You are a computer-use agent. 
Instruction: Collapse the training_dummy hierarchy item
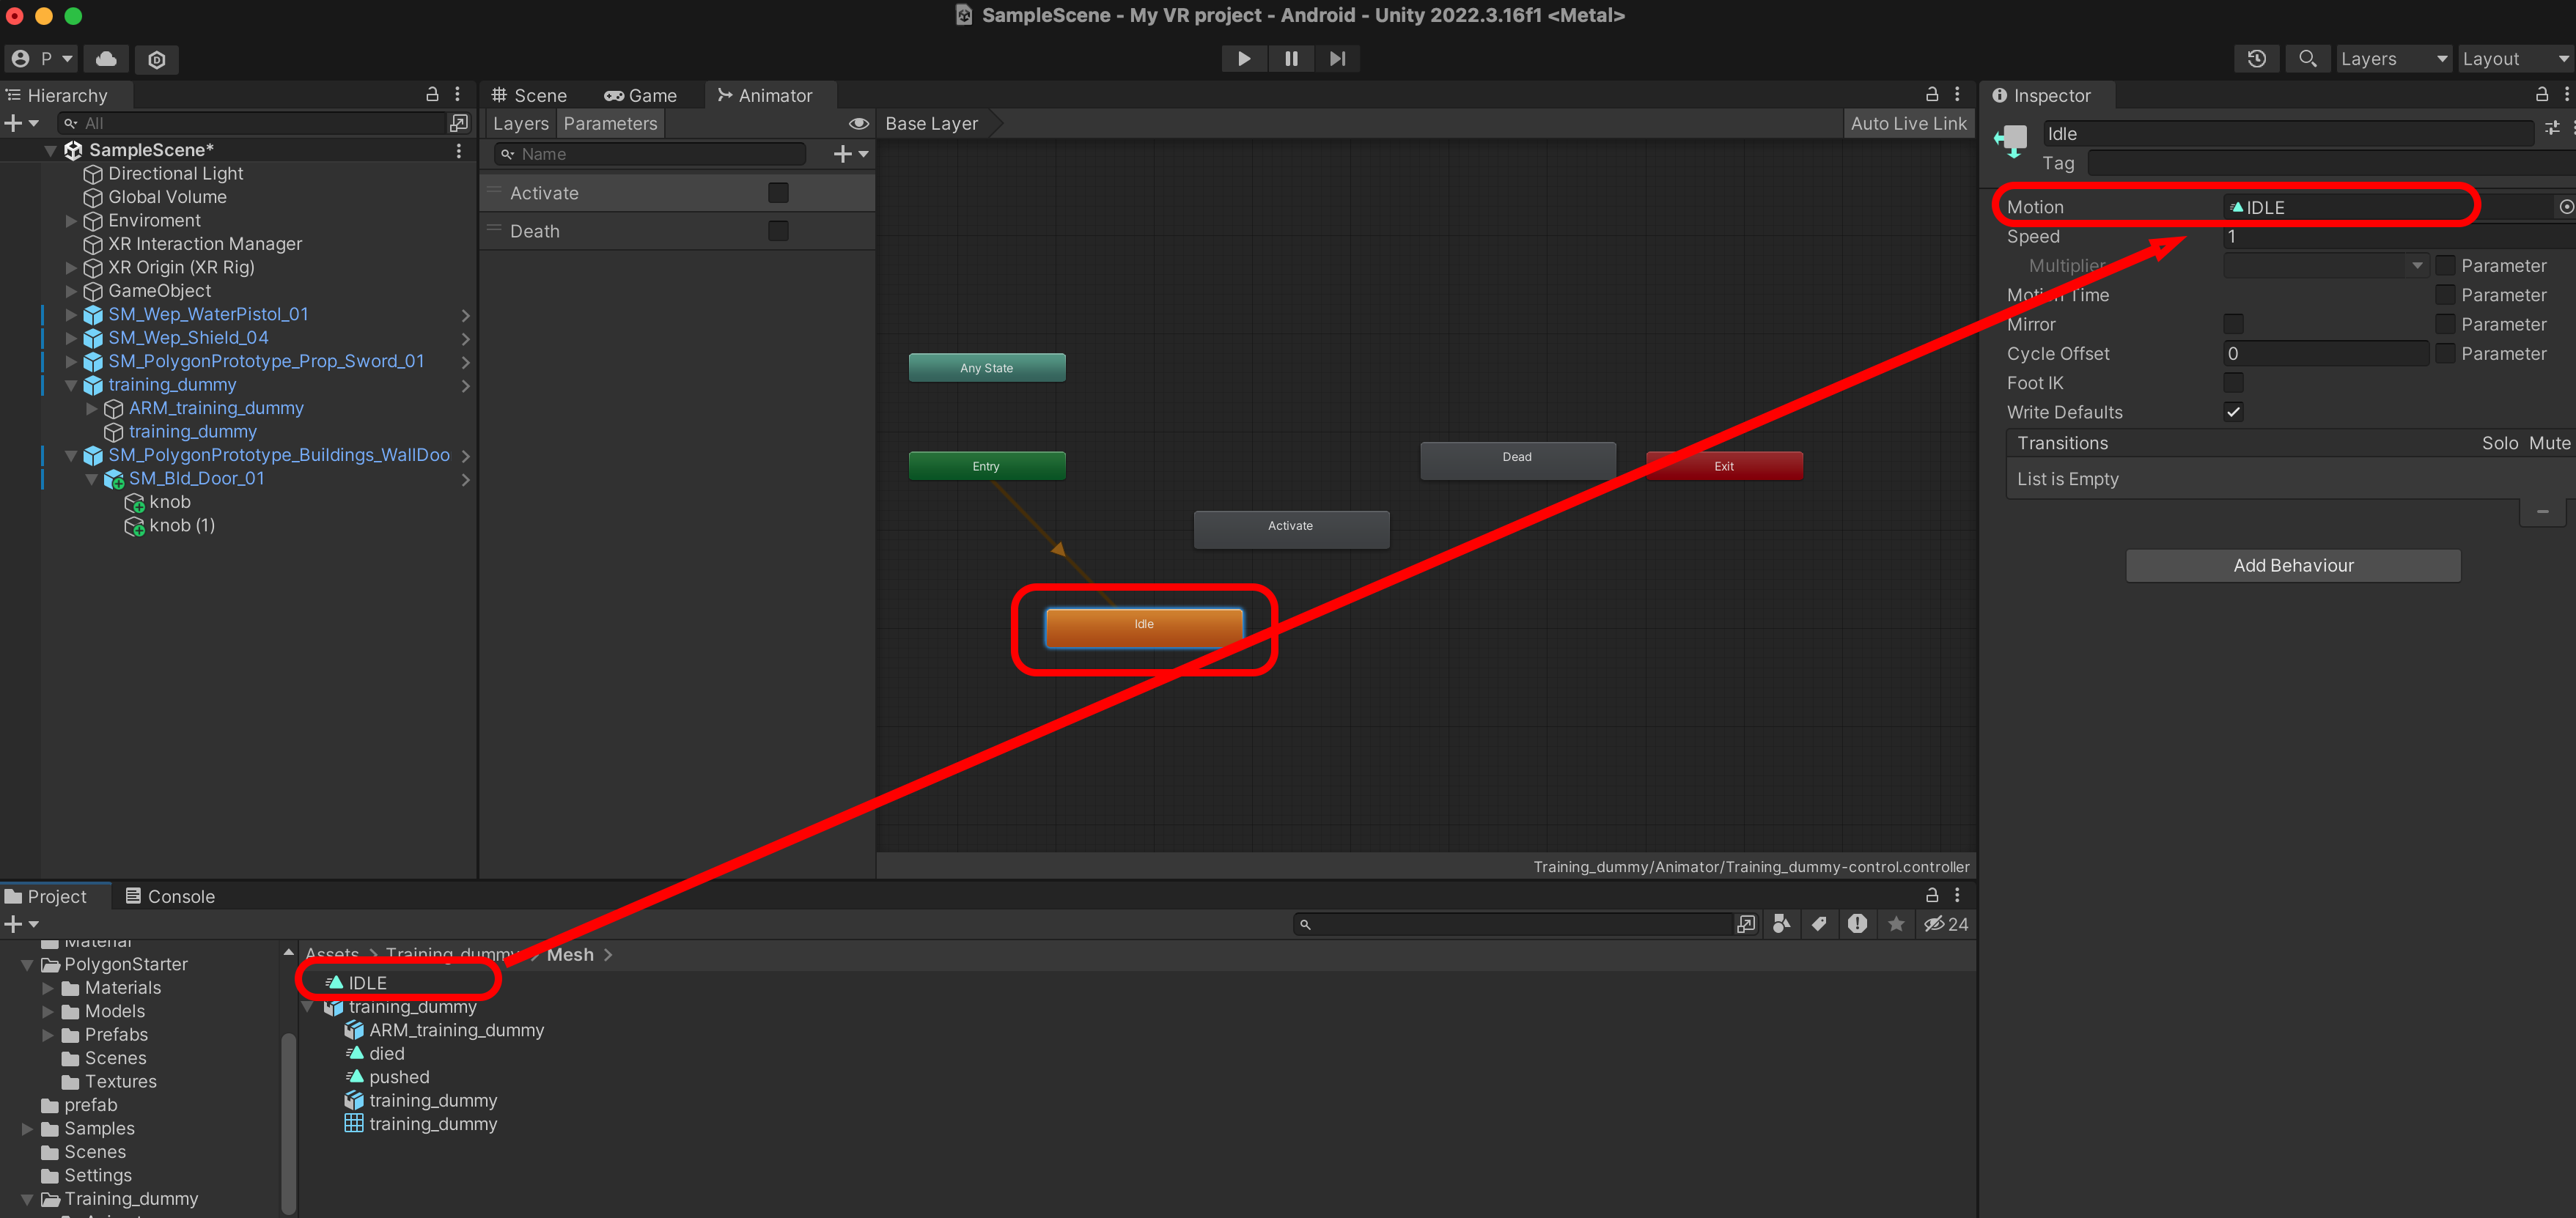coord(71,385)
